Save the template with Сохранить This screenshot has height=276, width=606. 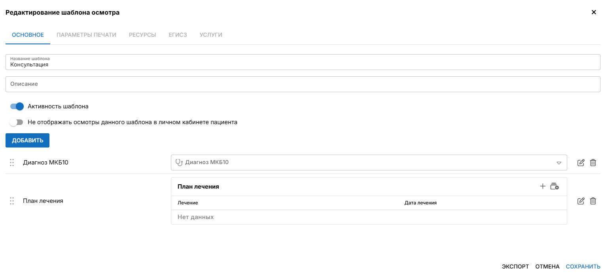(583, 267)
